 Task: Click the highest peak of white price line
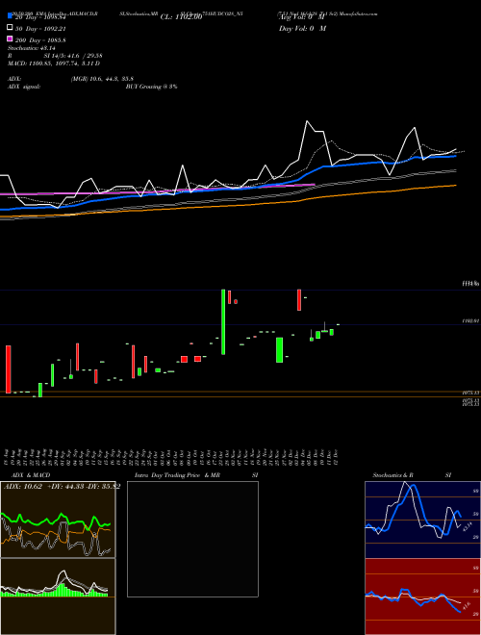pyautogui.click(x=307, y=121)
